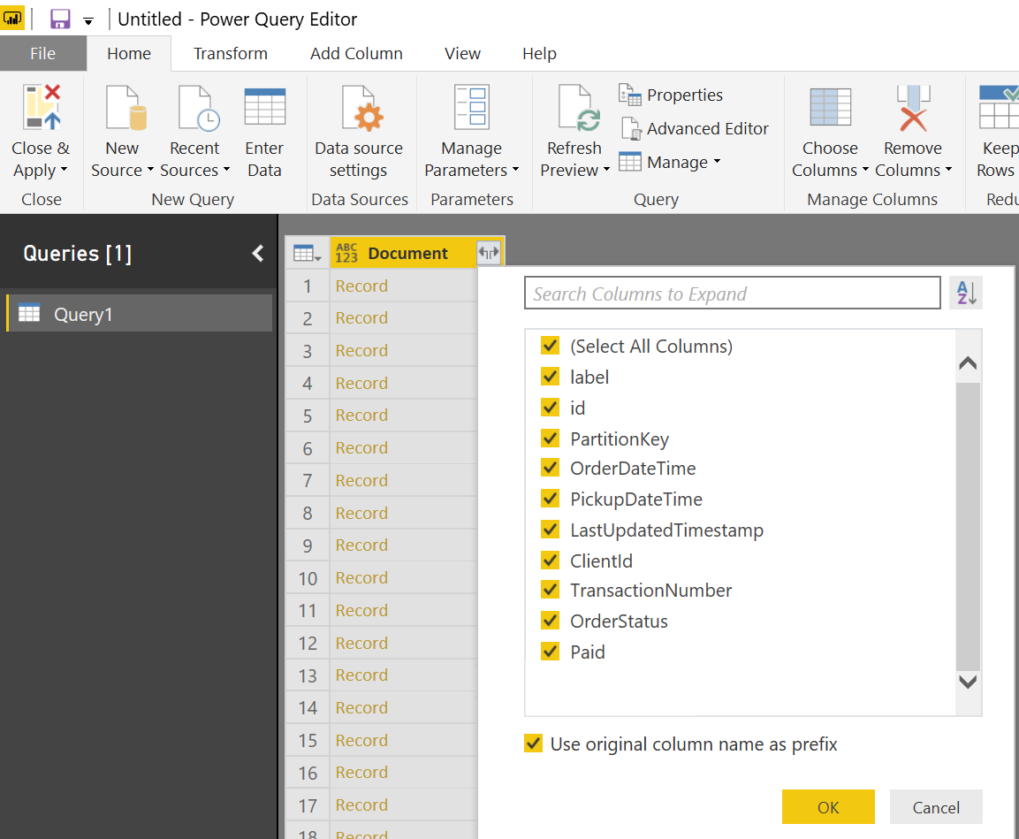Expand the Manage Parameters dropdown arrow
1019x839 pixels.
tap(515, 170)
